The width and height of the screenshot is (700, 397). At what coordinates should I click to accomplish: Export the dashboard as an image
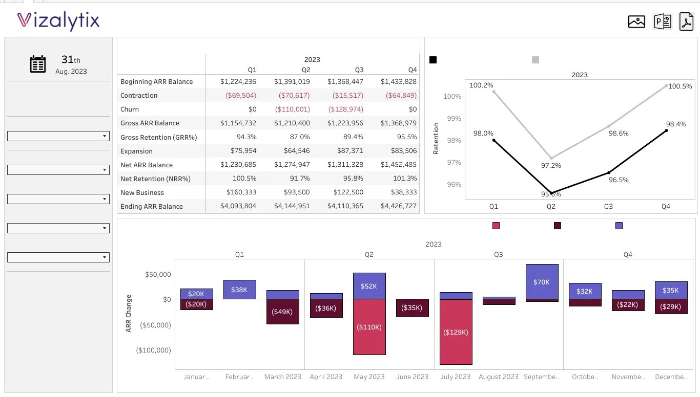[636, 21]
